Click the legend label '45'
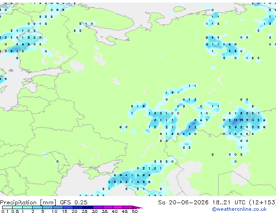Viewport: 276px width, 213px height. pos(125,211)
